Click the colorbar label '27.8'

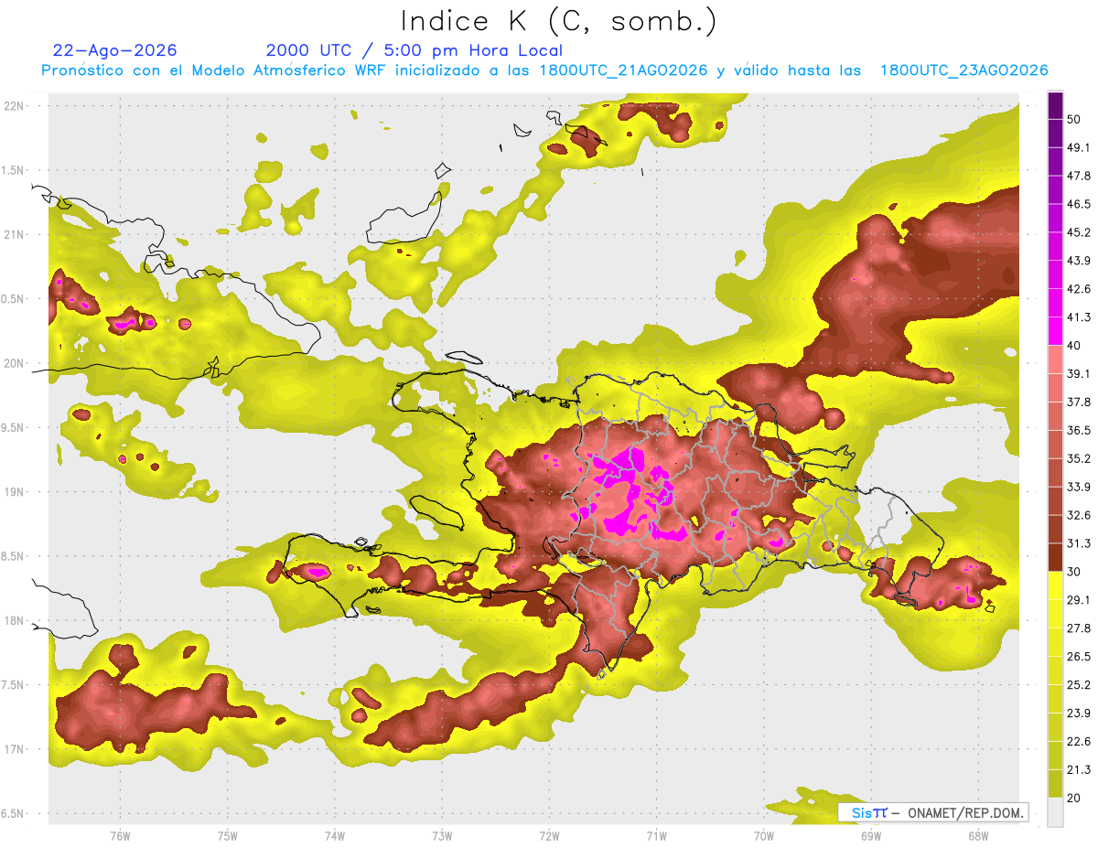coord(1079,628)
